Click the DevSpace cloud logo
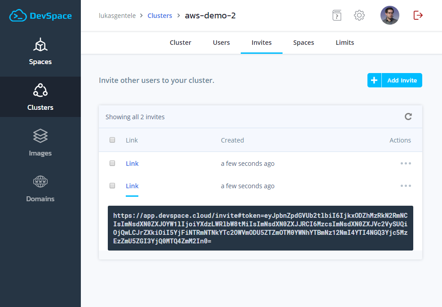Image resolution: width=442 pixels, height=307 pixels. 40,16
